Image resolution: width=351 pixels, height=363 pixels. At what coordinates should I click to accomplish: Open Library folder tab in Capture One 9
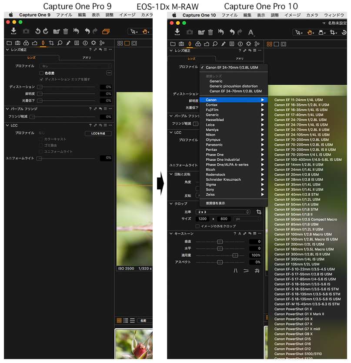(9, 43)
